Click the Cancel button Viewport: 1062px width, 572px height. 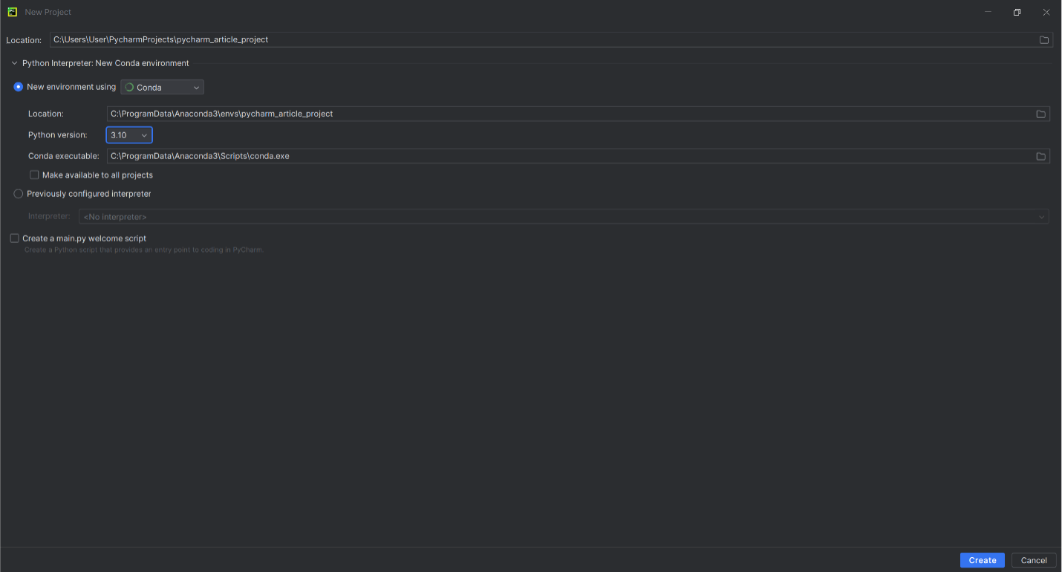tap(1034, 560)
